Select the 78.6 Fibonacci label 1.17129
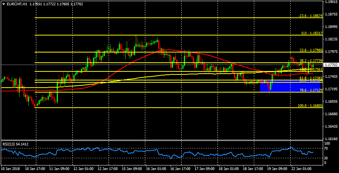This screenshot has height=173, width=339. click(311, 90)
